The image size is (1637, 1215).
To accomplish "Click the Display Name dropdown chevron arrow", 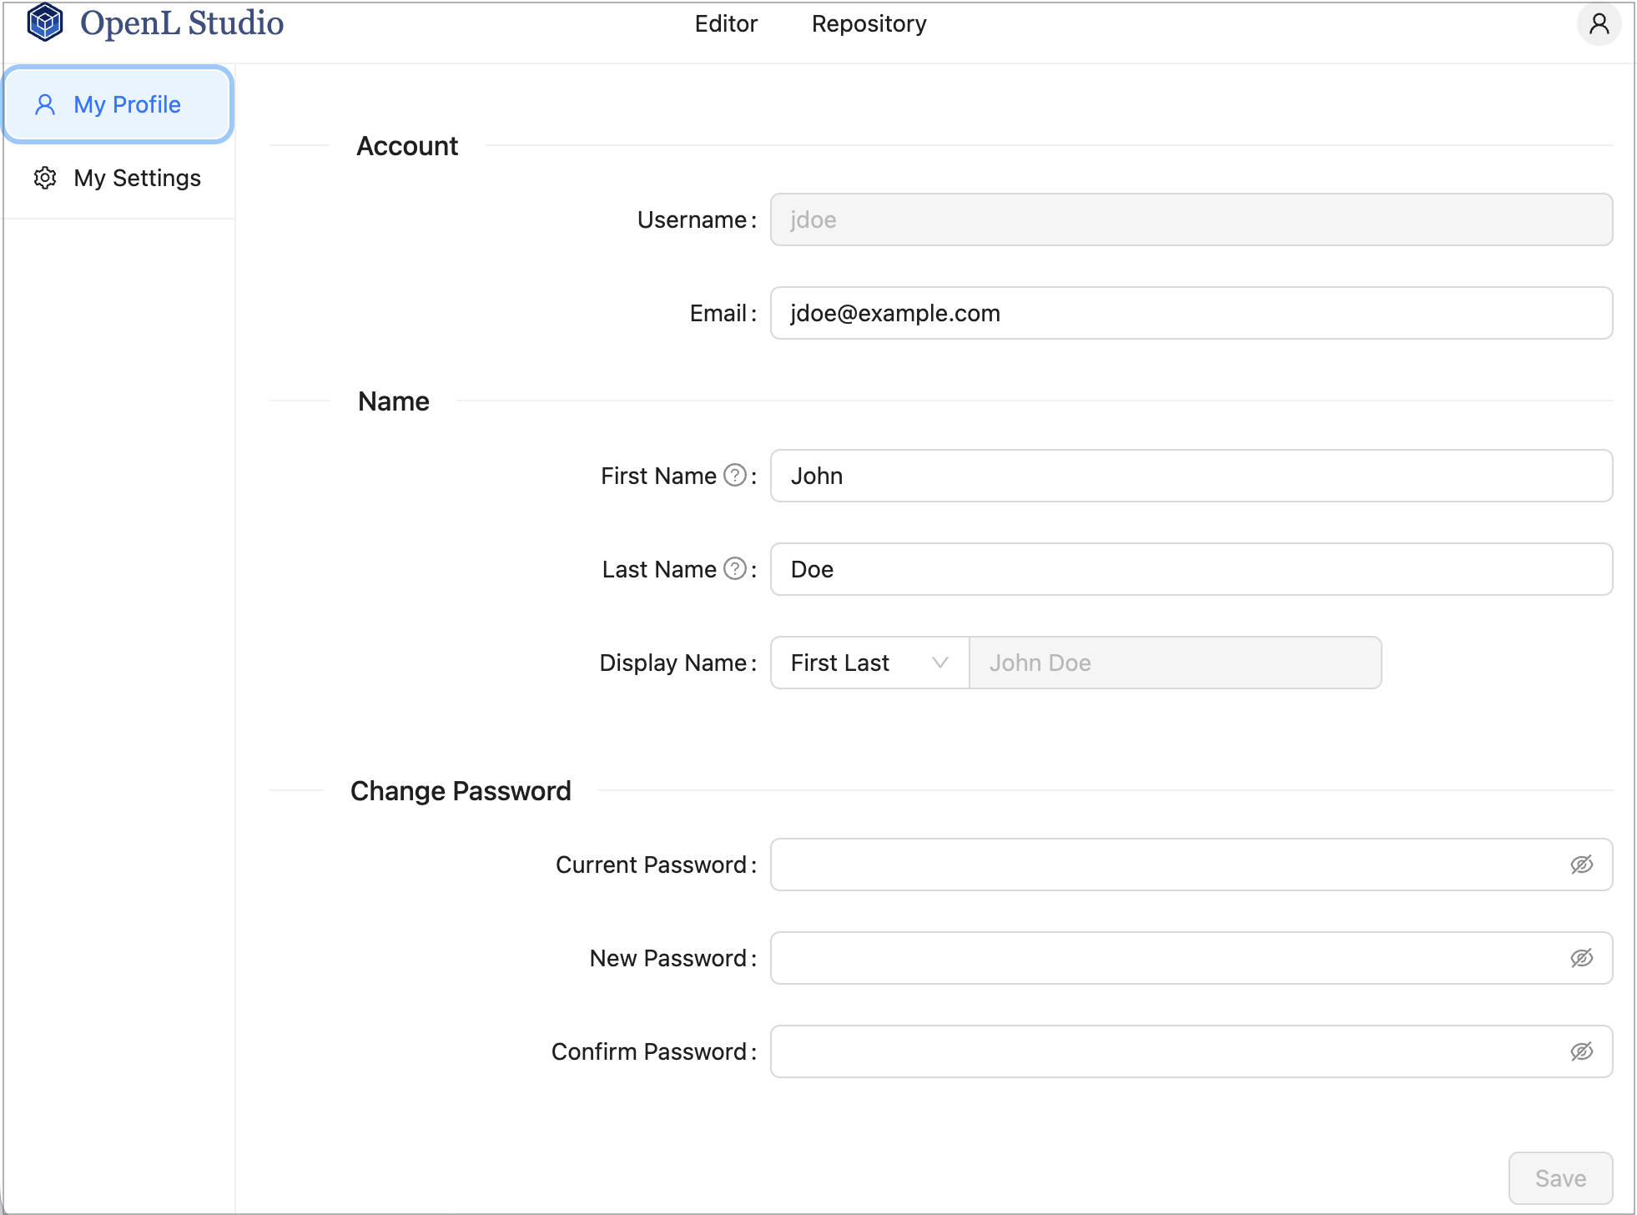I will tap(940, 663).
